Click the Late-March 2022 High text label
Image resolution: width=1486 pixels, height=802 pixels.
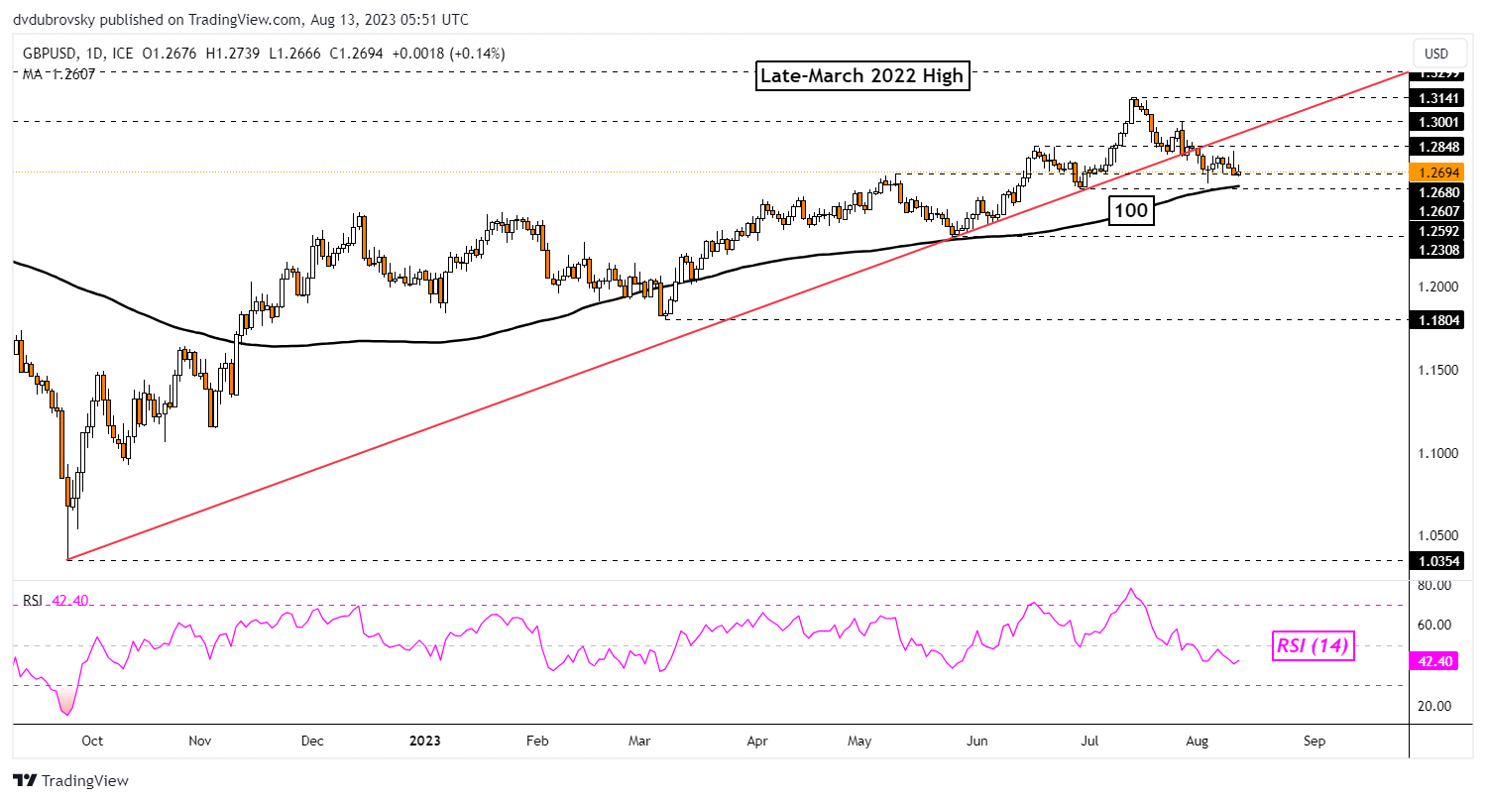(x=860, y=75)
